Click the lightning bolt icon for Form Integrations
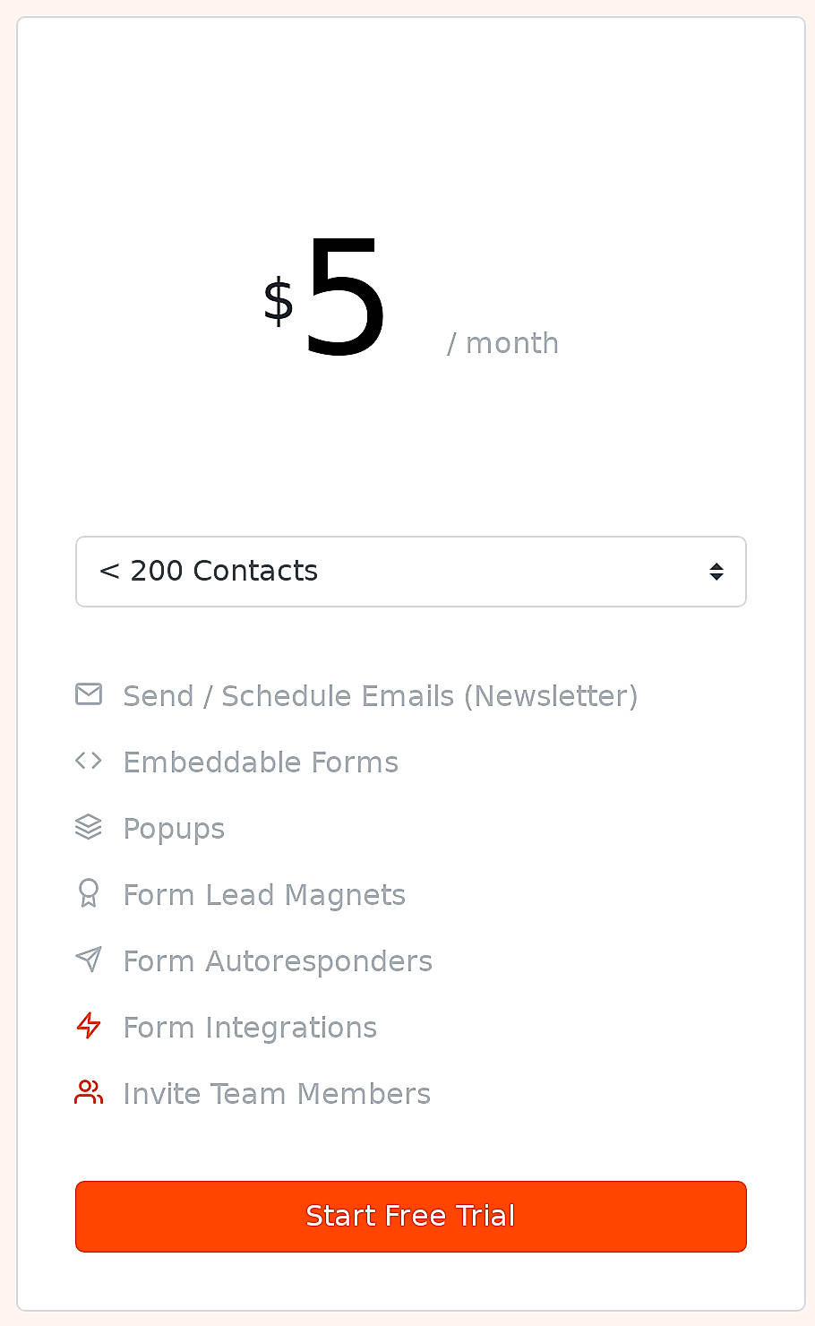 pos(89,1025)
